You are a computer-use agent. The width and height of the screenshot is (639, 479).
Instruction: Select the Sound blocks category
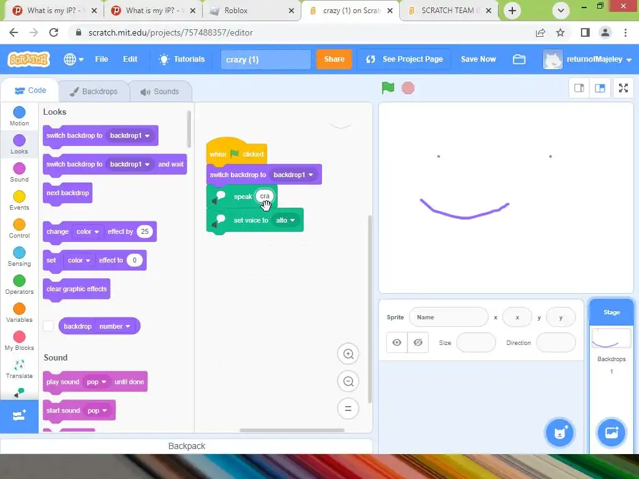point(19,172)
